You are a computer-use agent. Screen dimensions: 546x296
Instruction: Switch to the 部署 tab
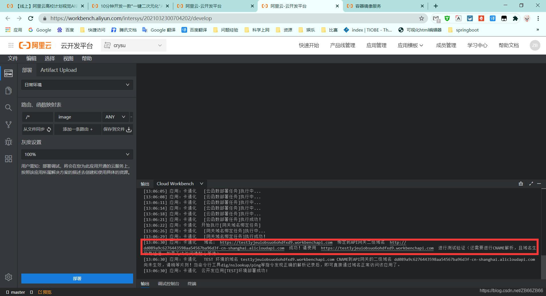27,70
